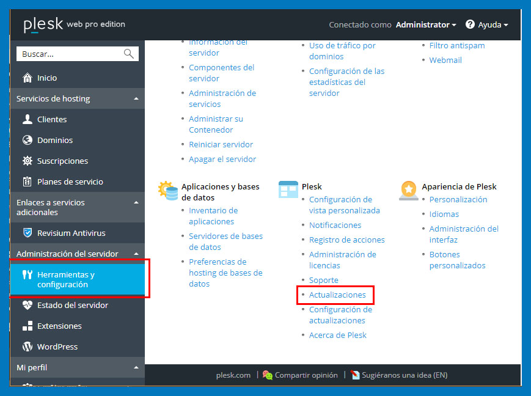The width and height of the screenshot is (531, 396).
Task: Click the Revisium Antivirus shield icon
Action: (27, 233)
